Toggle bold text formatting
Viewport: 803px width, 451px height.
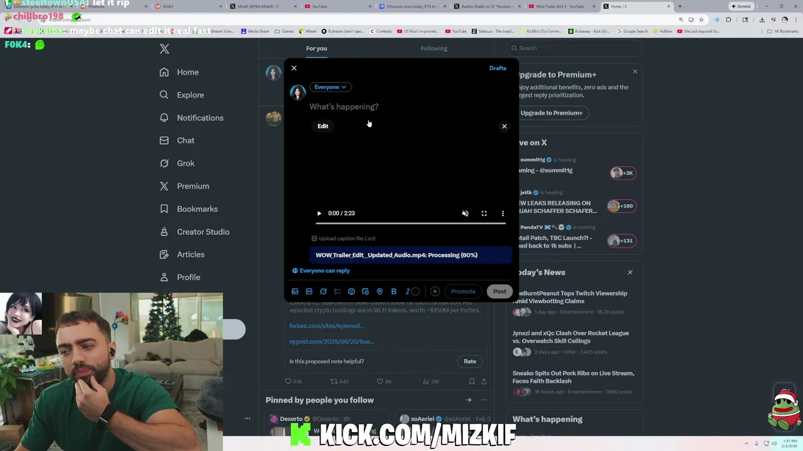pos(393,291)
